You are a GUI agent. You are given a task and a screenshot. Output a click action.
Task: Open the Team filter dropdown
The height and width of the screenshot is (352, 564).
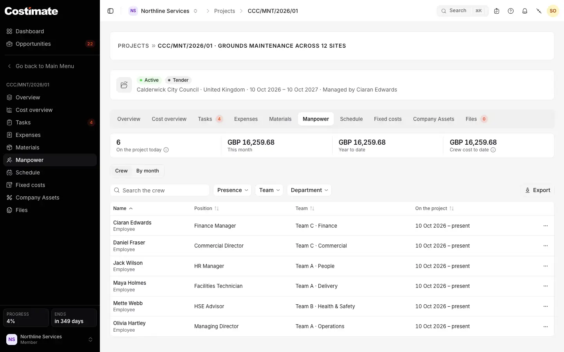pyautogui.click(x=269, y=190)
